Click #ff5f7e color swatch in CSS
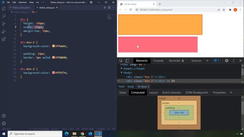244x137 pixels. (53, 73)
